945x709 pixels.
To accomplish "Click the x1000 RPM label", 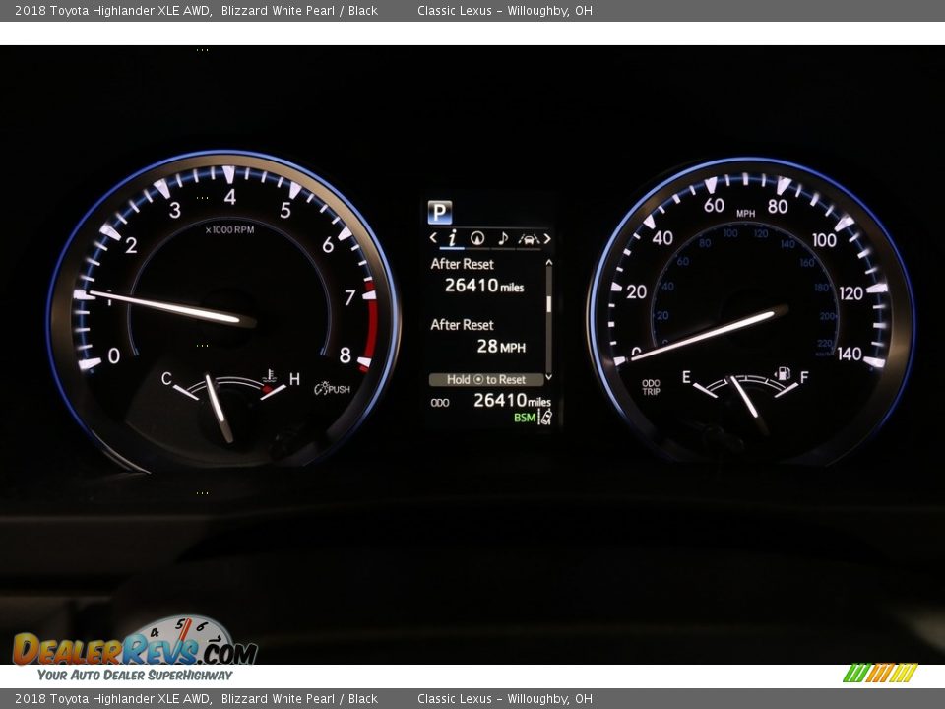I will coord(229,229).
